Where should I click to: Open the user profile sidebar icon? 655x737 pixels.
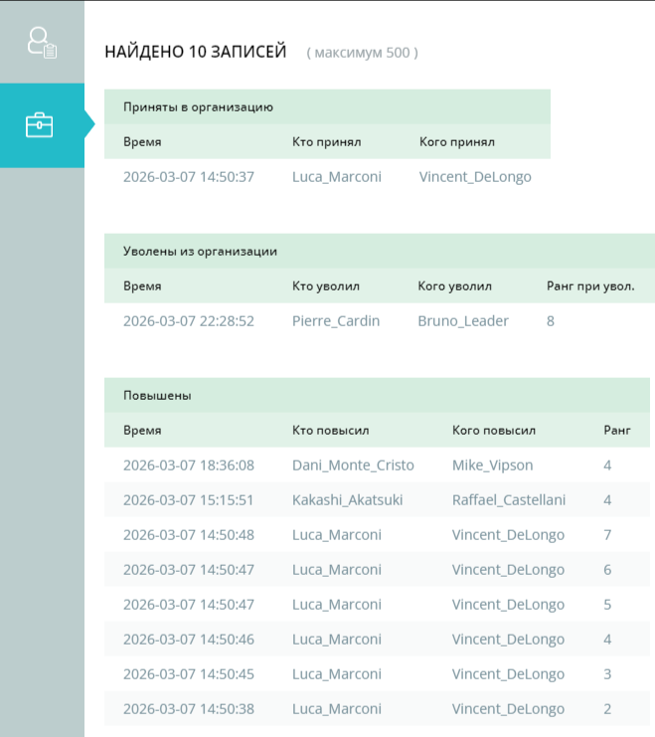42,42
